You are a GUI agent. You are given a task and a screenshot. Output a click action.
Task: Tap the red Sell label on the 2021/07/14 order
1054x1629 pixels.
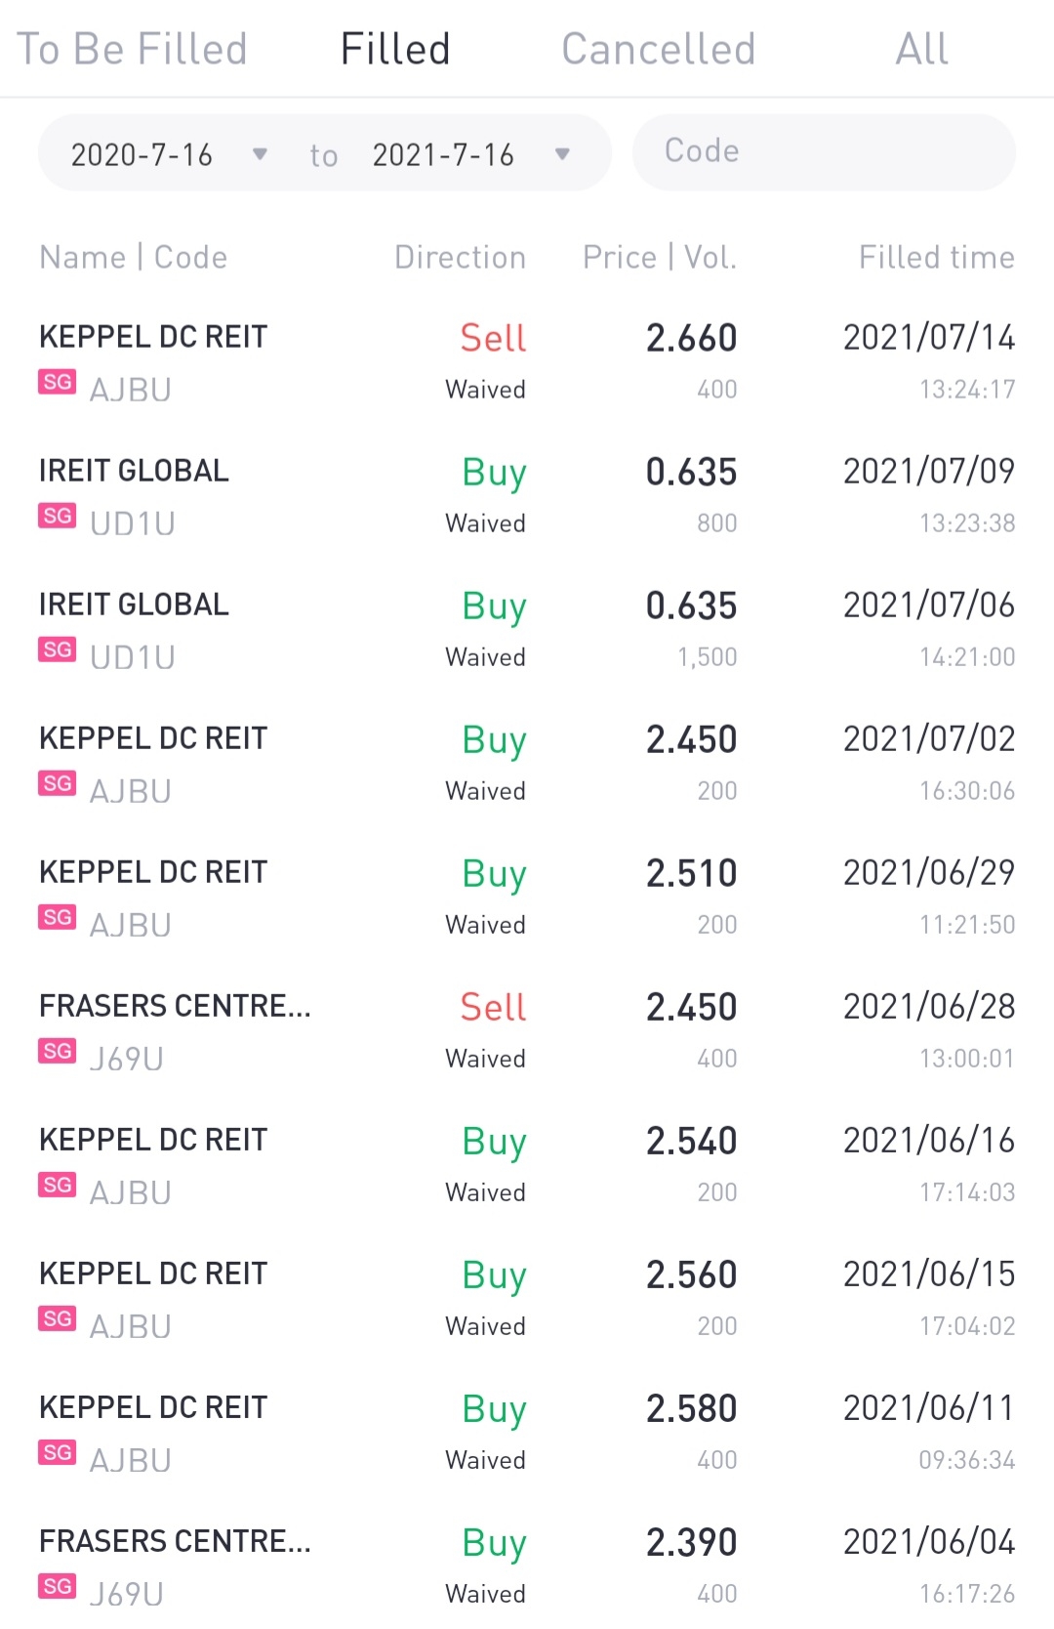pyautogui.click(x=493, y=338)
